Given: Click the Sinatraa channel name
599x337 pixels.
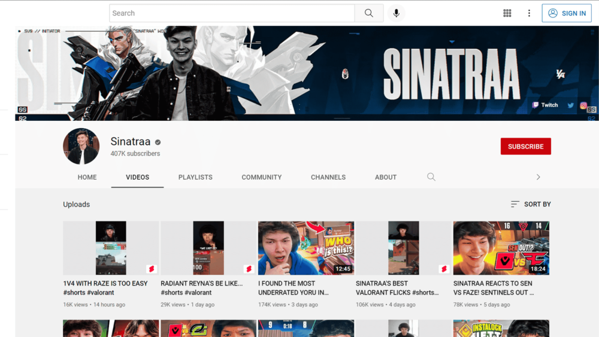Looking at the screenshot, I should 130,142.
